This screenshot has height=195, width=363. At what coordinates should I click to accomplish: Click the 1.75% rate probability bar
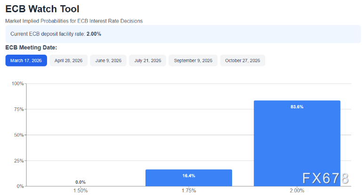[x=188, y=178]
